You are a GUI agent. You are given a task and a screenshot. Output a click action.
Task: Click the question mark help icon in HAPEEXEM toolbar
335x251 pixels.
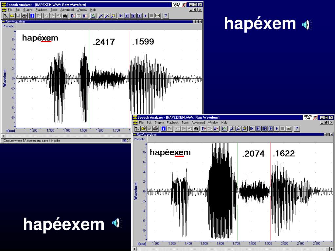click(297, 129)
